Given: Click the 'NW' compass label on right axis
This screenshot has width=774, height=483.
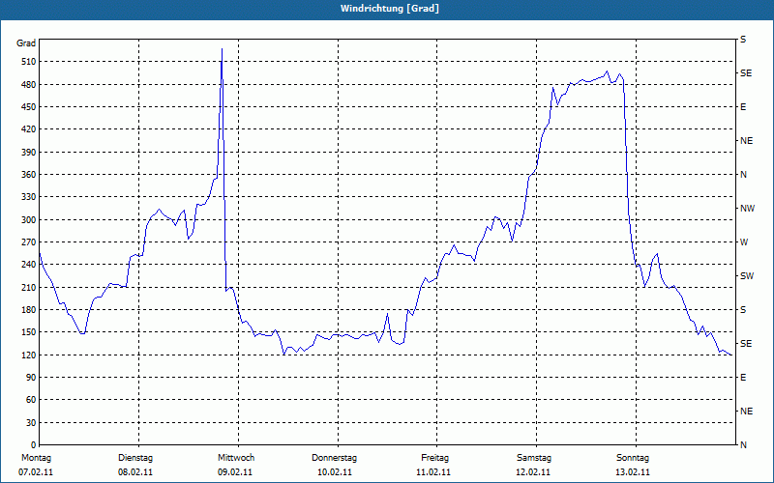Looking at the screenshot, I should pyautogui.click(x=747, y=209).
